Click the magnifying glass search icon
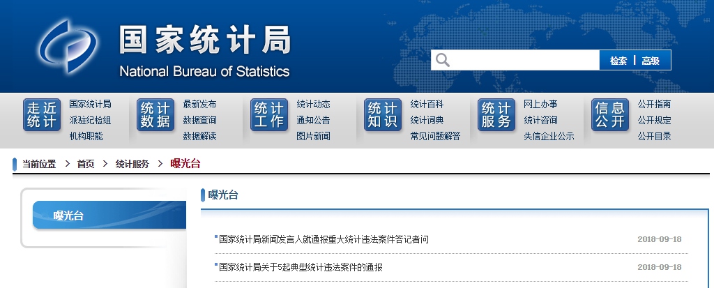The width and height of the screenshot is (714, 288). [443, 60]
